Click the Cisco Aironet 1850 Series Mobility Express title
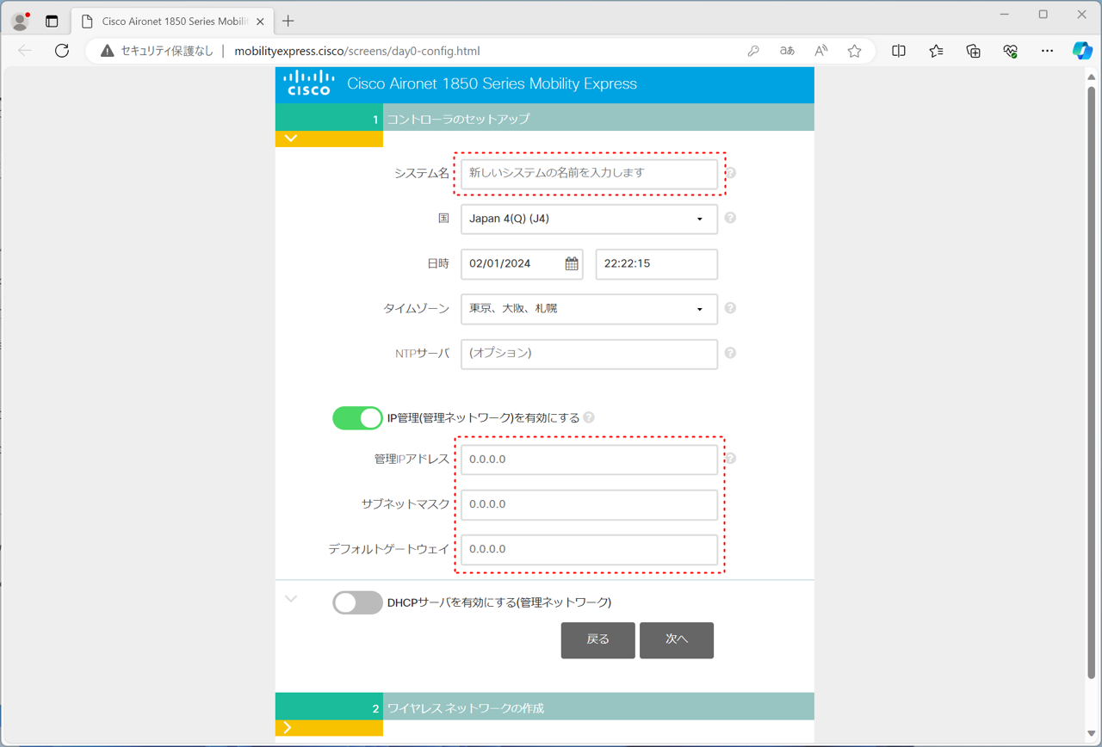The image size is (1102, 747). point(492,83)
